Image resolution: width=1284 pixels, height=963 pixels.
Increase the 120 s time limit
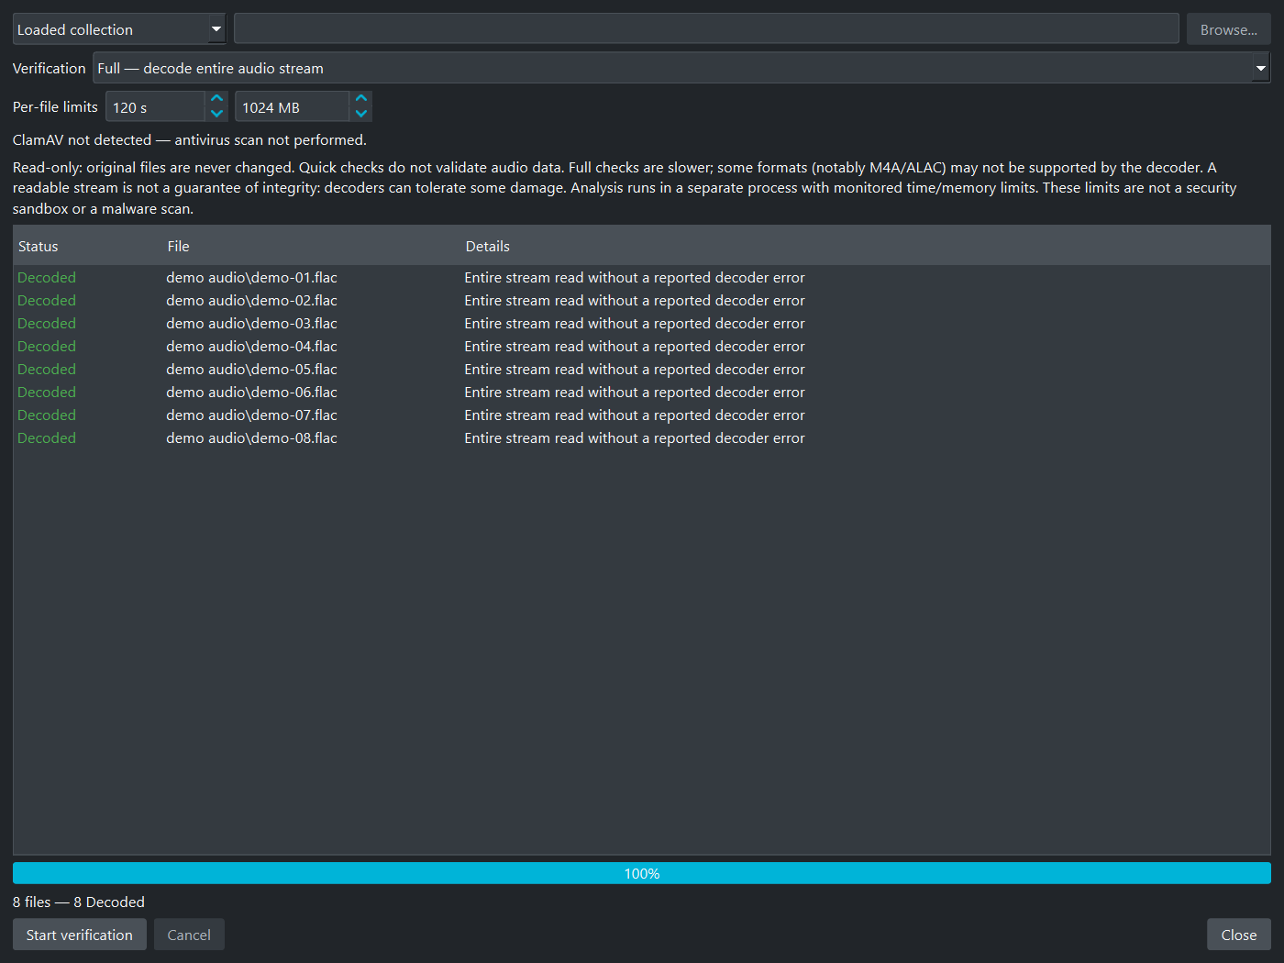[x=216, y=98]
